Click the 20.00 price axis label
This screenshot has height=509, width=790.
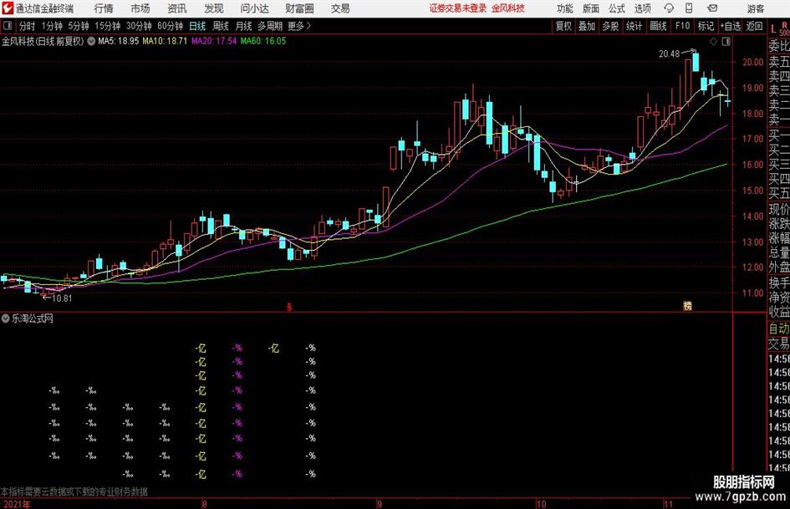tap(753, 62)
